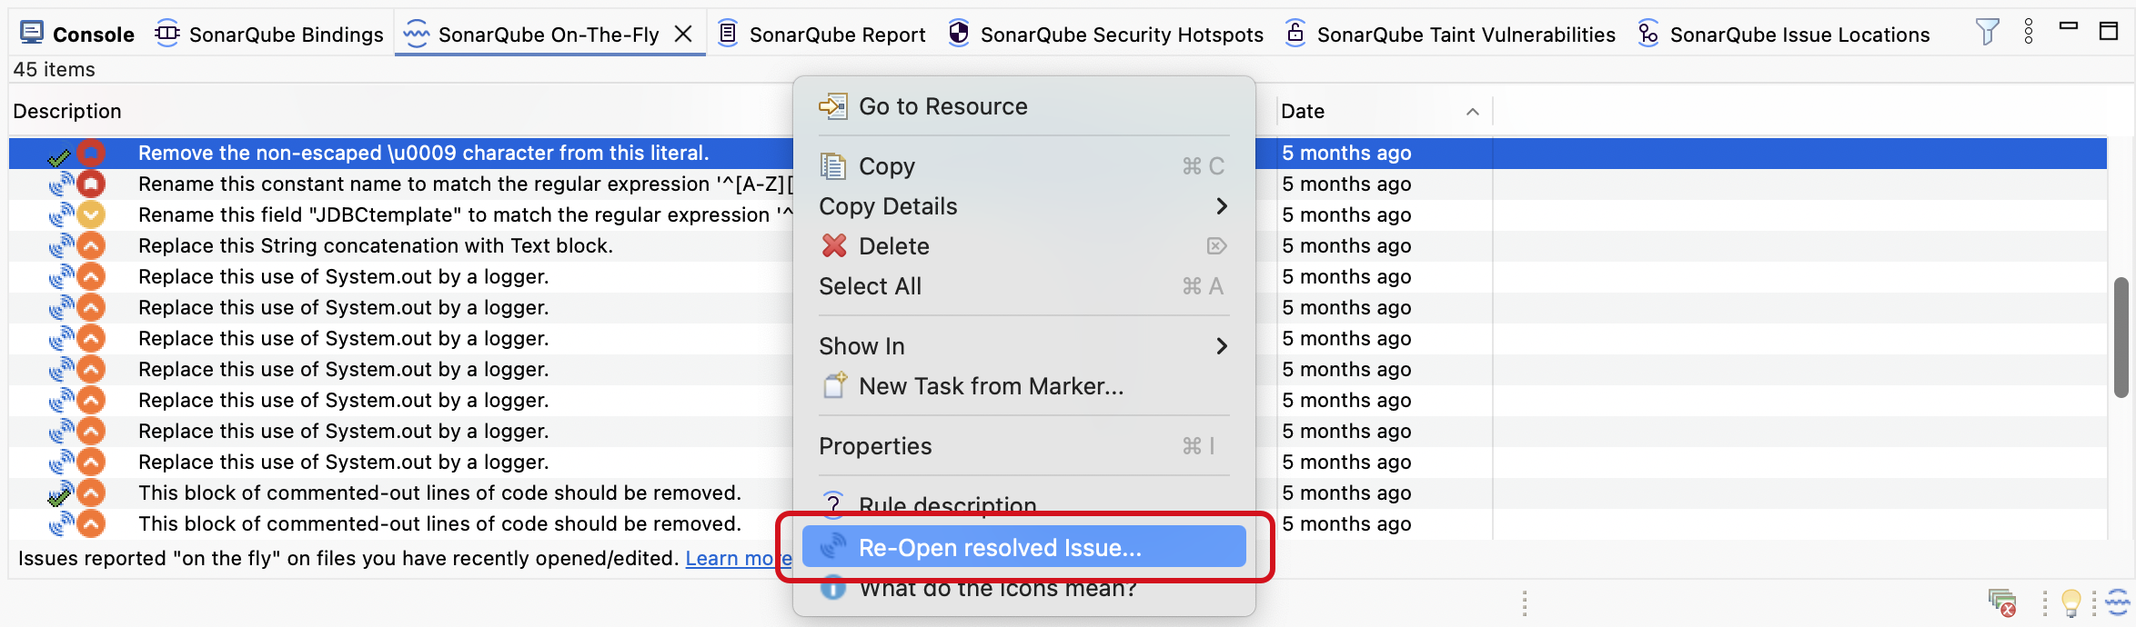This screenshot has width=2136, height=627.
Task: Click '5 months ago' on the selected issue row
Action: (1346, 153)
